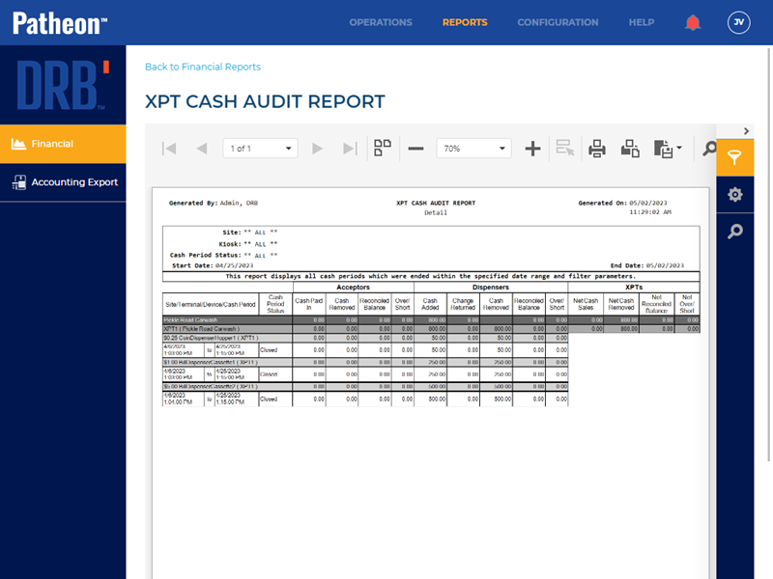
Task: Collapse the right side panel chevron
Action: coord(746,131)
